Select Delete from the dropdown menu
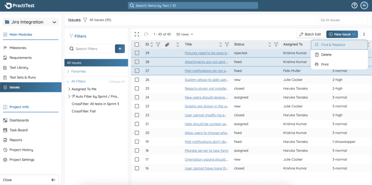 click(326, 55)
